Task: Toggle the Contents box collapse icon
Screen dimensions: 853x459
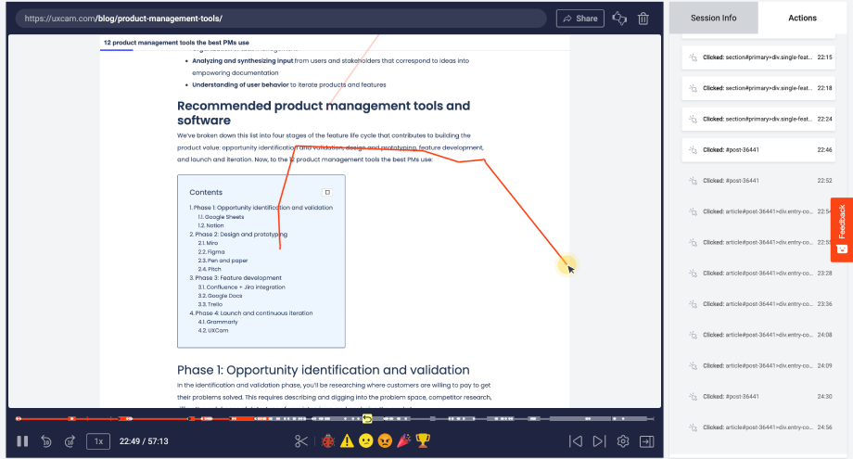Action: 327,192
